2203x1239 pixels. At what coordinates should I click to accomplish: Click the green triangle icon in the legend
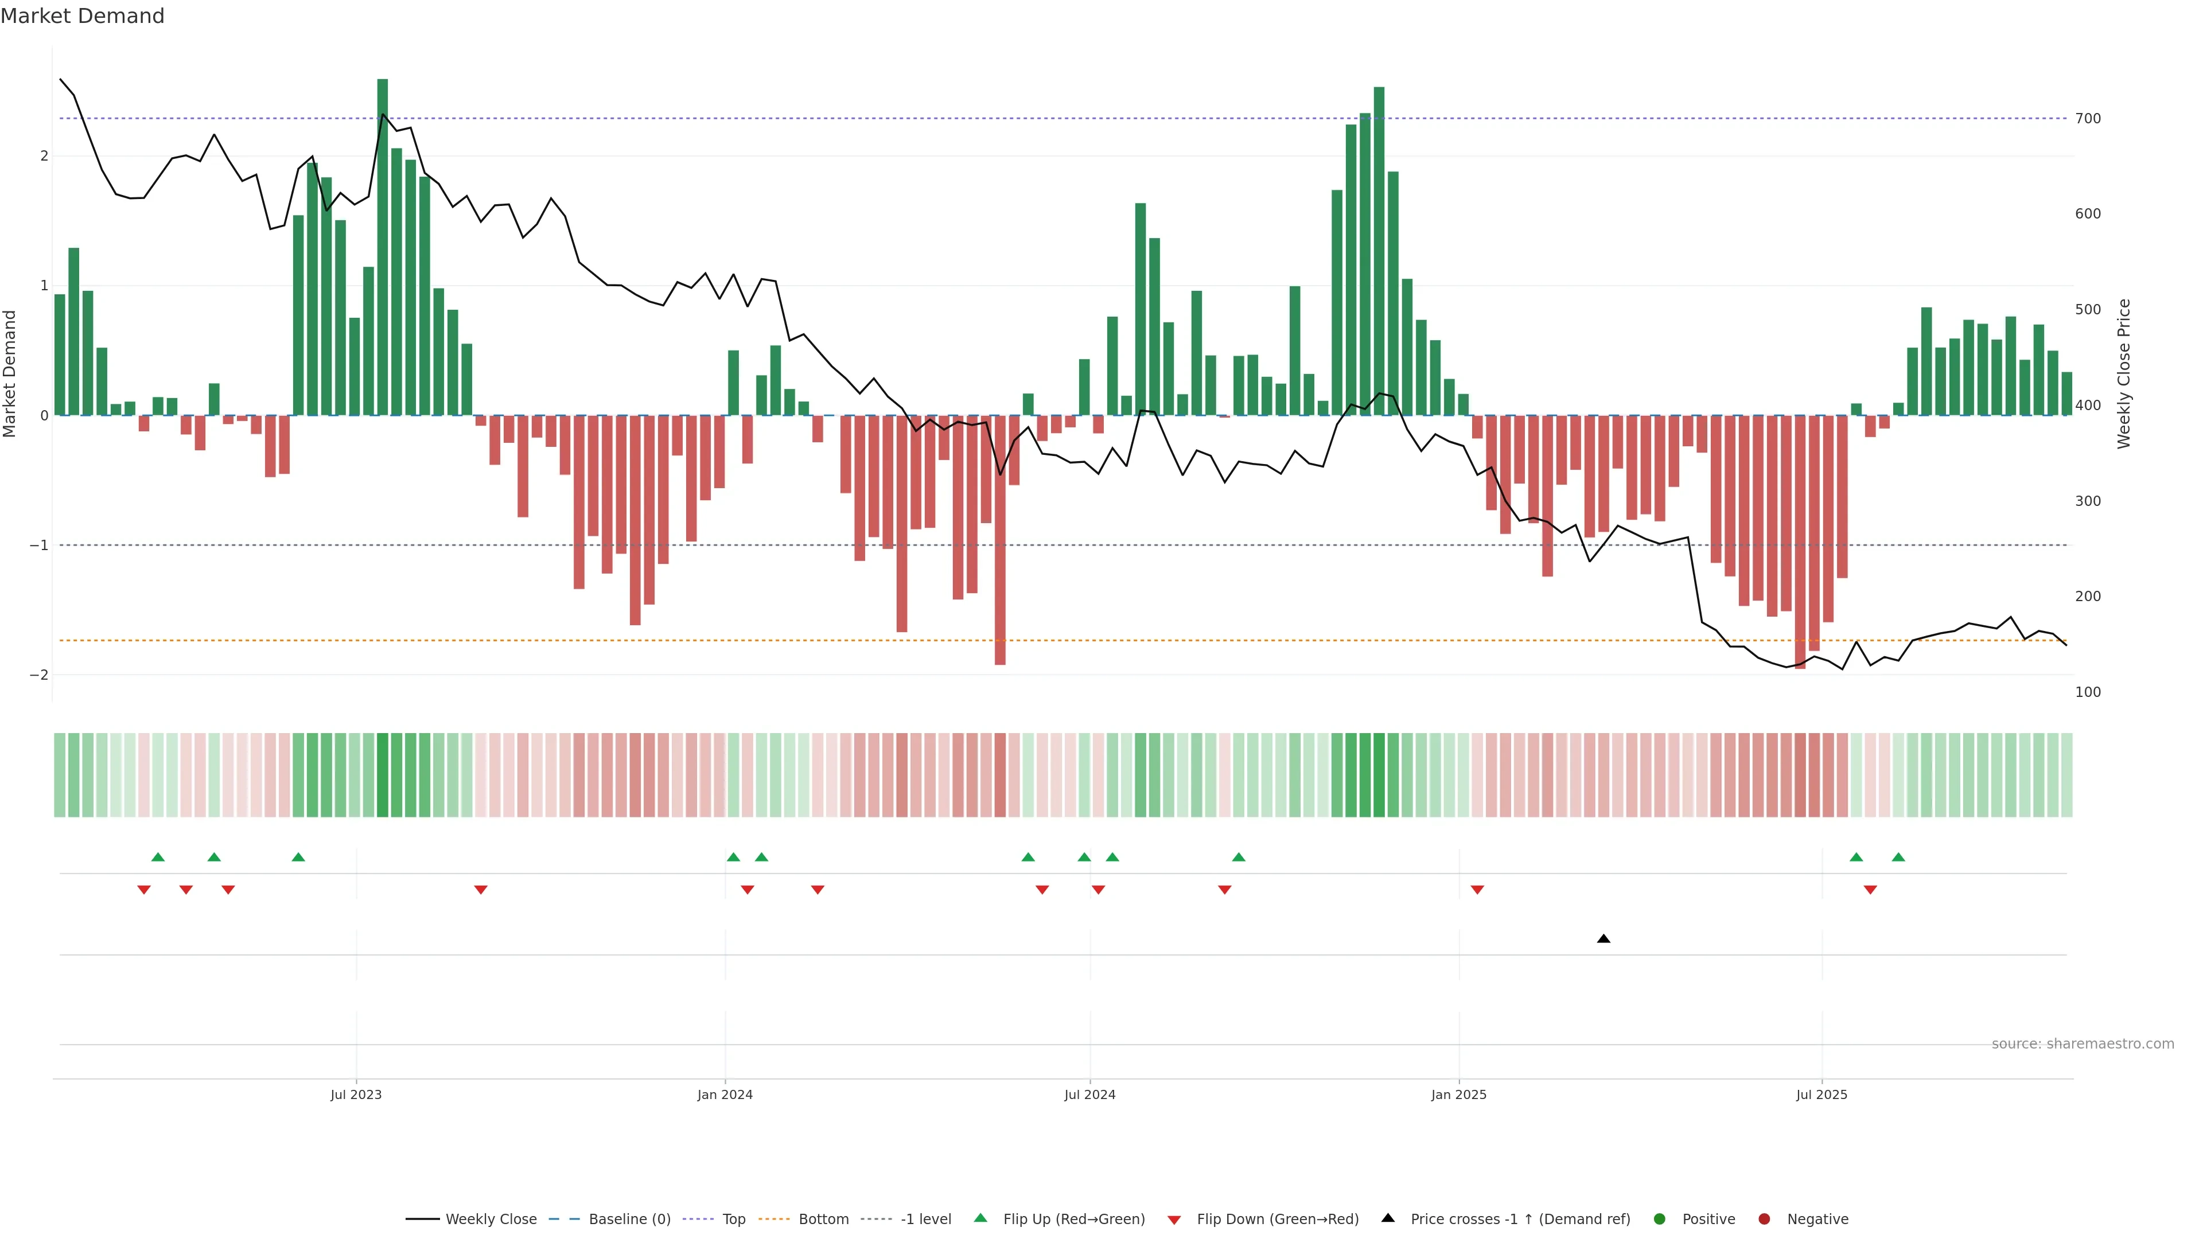(x=980, y=1218)
